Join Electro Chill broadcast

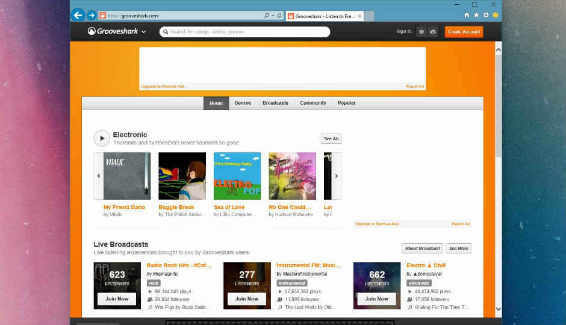(x=376, y=299)
